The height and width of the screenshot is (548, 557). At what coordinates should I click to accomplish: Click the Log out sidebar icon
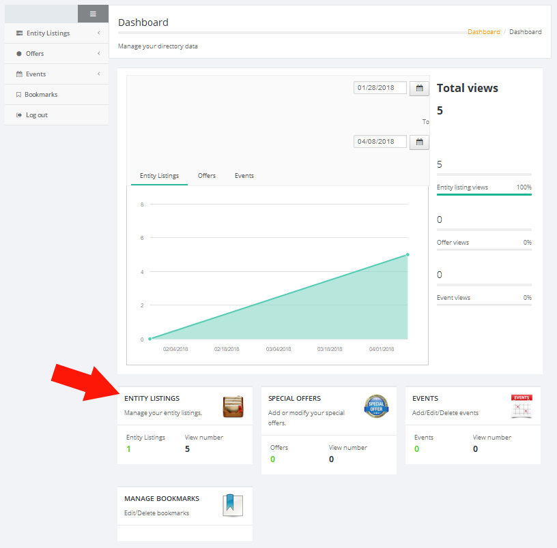19,115
